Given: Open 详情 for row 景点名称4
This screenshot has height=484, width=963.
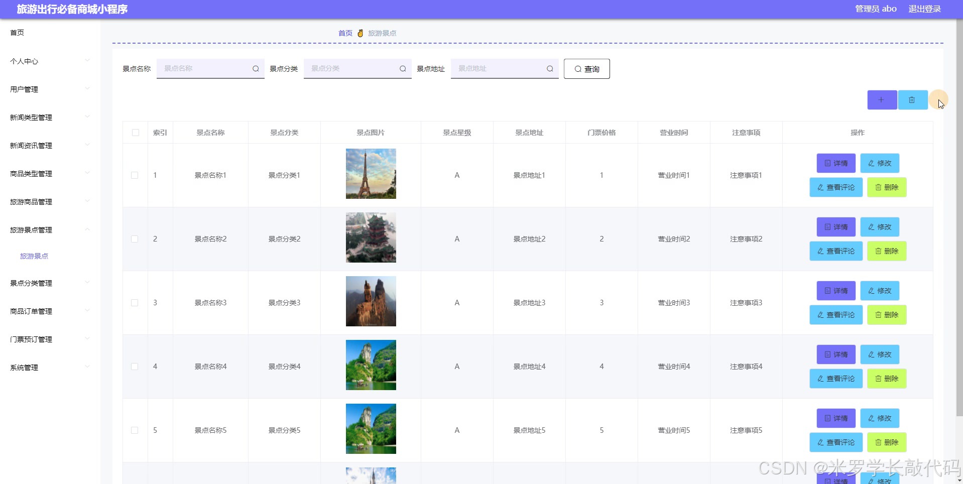Looking at the screenshot, I should (x=836, y=354).
